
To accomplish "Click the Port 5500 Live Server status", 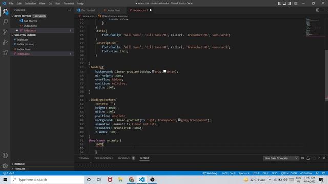I will (x=289, y=173).
